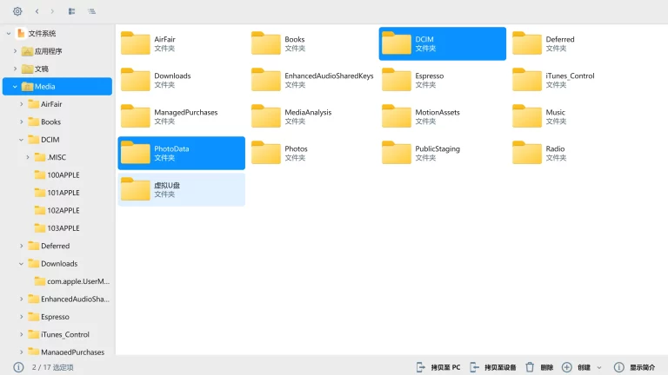Collapse the DCIM tree node
This screenshot has height=375, width=668.
tap(22, 140)
